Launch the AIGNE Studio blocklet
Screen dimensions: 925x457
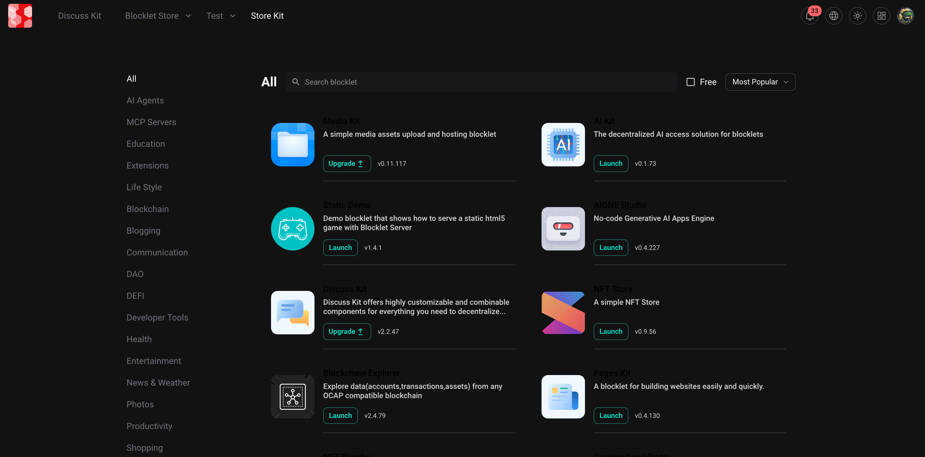[x=611, y=247]
